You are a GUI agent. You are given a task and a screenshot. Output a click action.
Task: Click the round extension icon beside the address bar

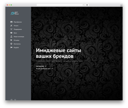coord(87,5)
